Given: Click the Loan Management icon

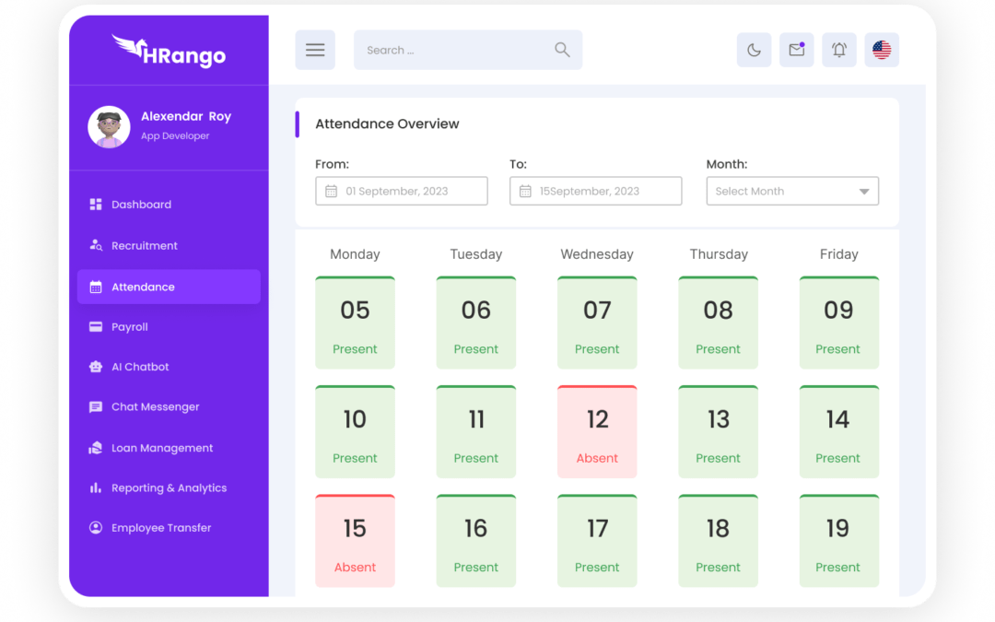Looking at the screenshot, I should point(96,448).
